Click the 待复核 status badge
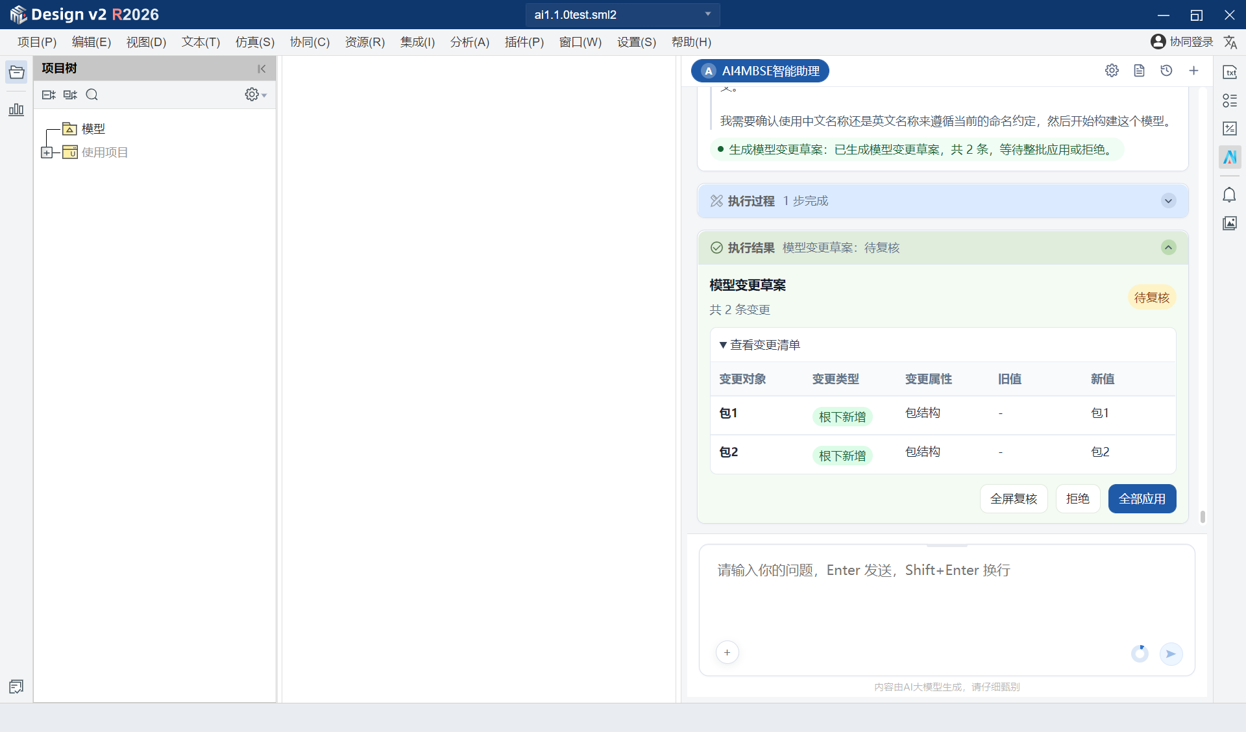This screenshot has height=732, width=1246. (x=1152, y=298)
